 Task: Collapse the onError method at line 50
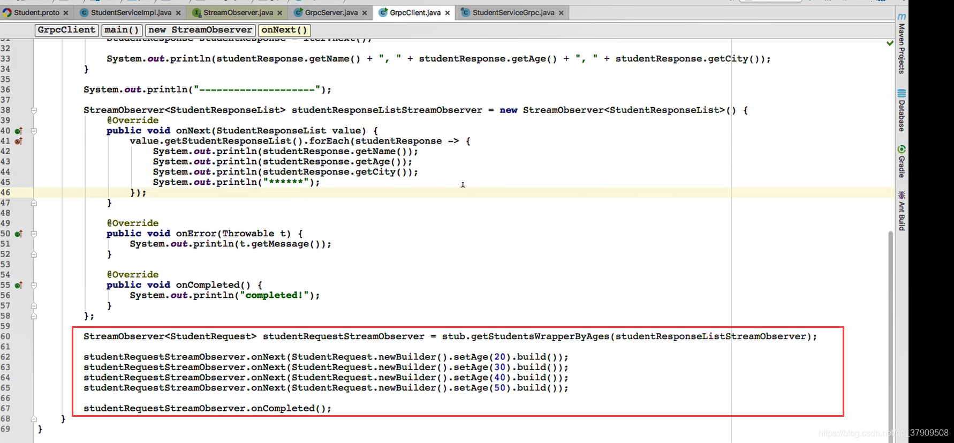(x=34, y=234)
